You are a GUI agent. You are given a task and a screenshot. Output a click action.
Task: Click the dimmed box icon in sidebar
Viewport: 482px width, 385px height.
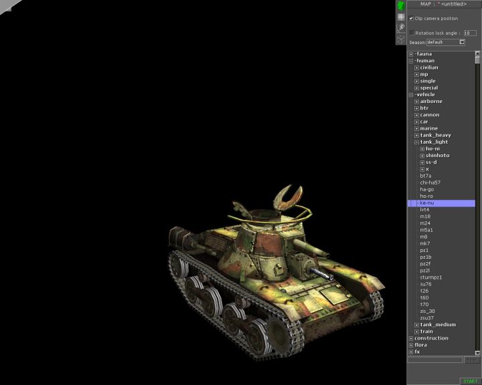[x=400, y=39]
